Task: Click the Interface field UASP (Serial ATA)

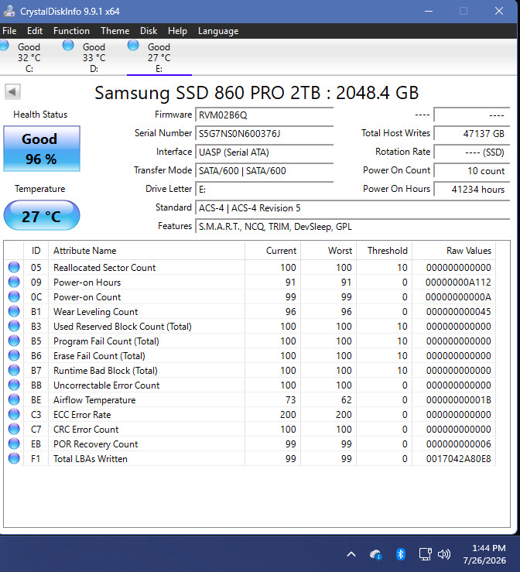Action: (x=265, y=152)
